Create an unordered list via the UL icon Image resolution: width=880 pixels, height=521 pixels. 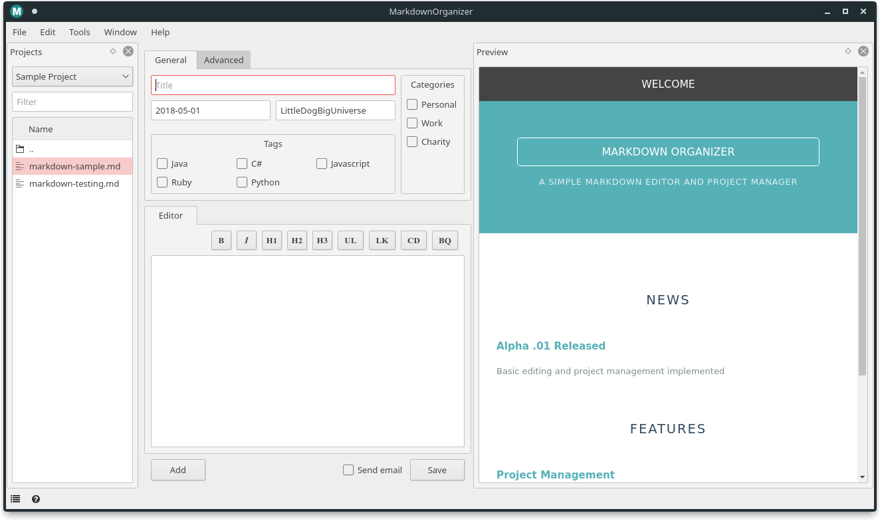[350, 240]
